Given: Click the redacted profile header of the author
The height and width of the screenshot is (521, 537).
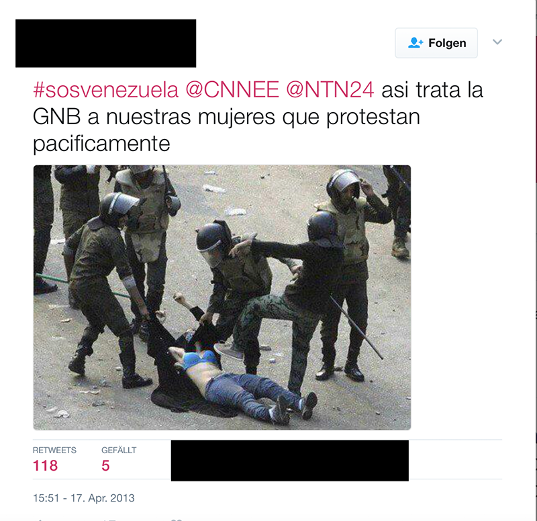Looking at the screenshot, I should pyautogui.click(x=106, y=43).
